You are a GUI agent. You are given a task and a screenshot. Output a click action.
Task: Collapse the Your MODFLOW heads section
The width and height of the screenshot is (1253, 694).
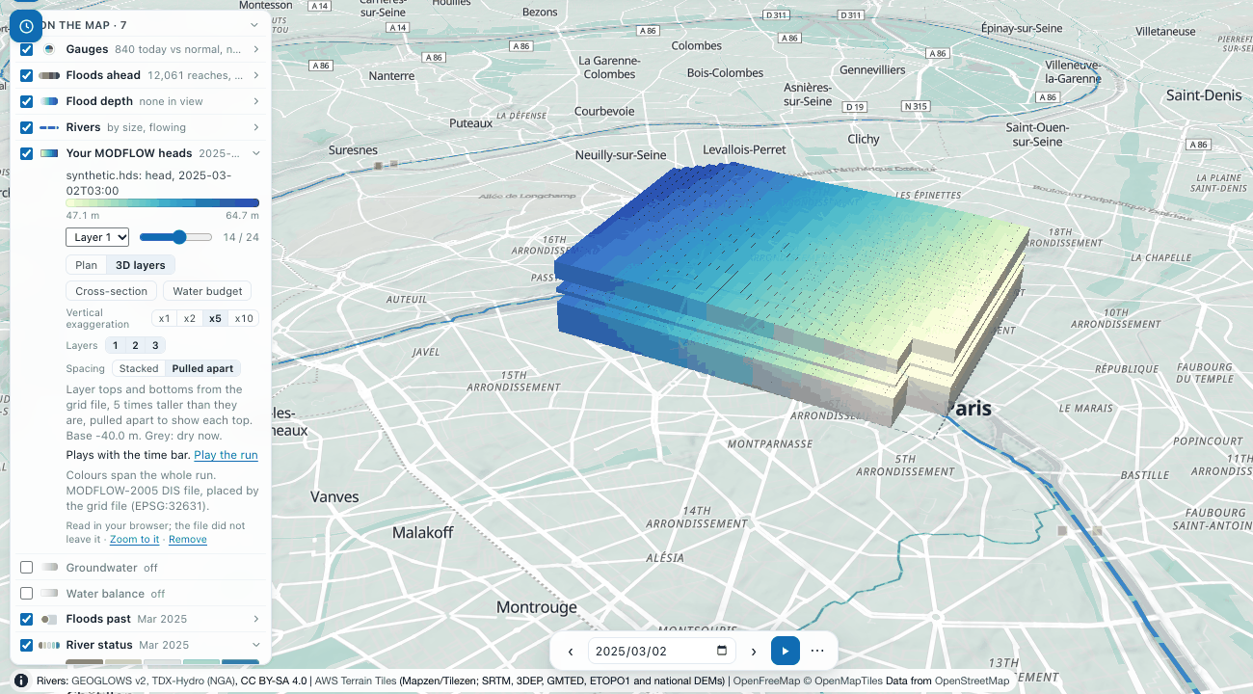256,153
